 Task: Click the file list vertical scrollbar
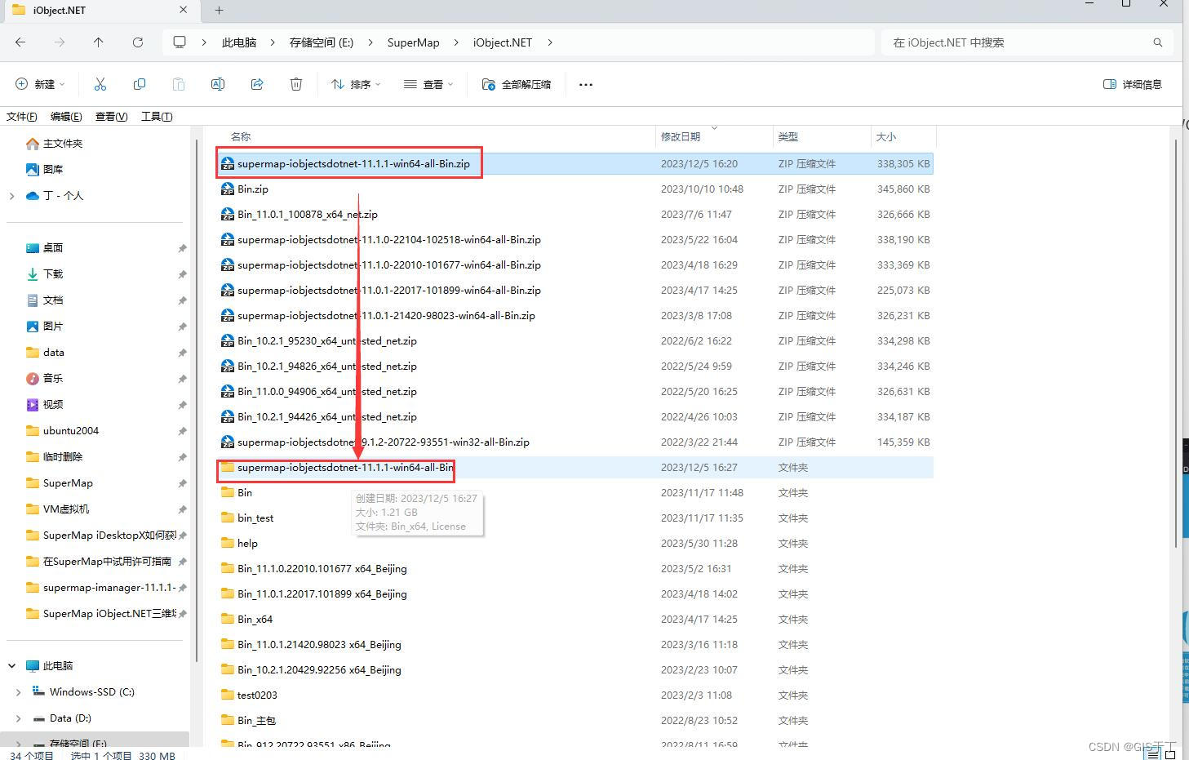coord(1175,343)
